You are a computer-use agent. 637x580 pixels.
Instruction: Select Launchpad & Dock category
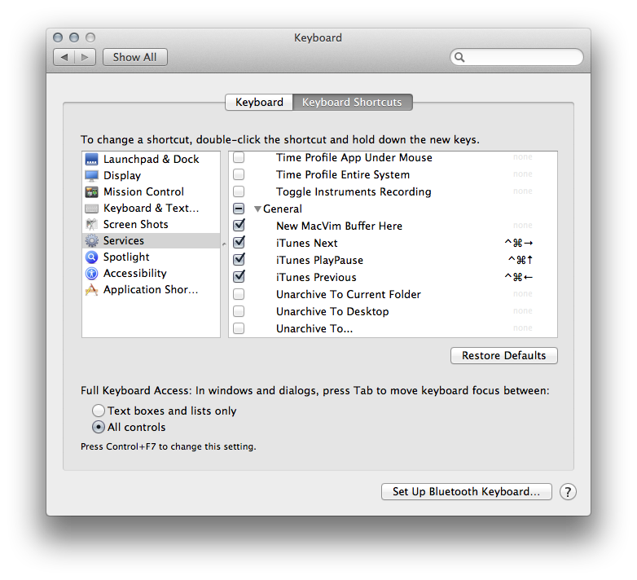(152, 159)
